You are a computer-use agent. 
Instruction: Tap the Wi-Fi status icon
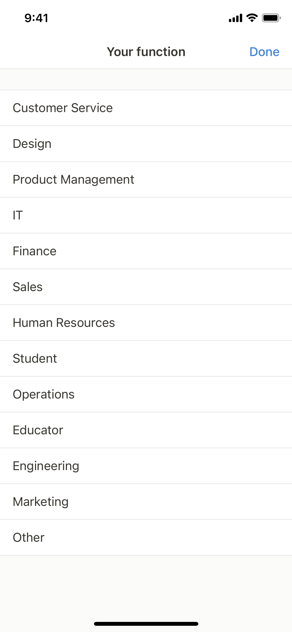pos(252,18)
